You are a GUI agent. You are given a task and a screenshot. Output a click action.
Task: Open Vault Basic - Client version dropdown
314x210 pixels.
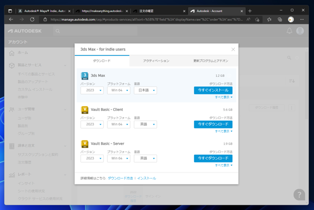click(92, 124)
